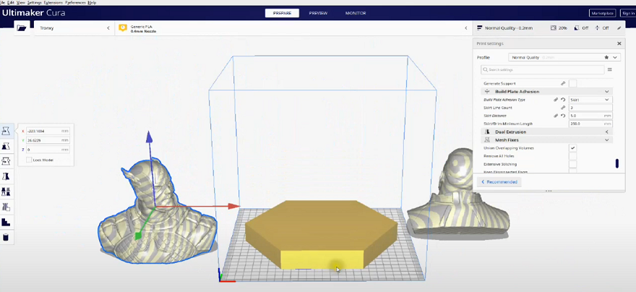Switch to the Monitor tab
This screenshot has height=292, width=636.
point(355,13)
